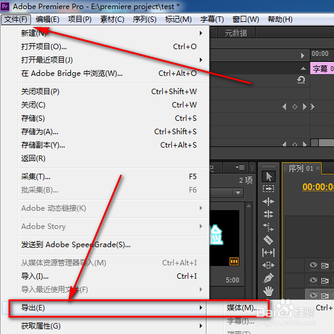Select the Ripple Edit tool
The image size is (334, 334).
pyautogui.click(x=268, y=202)
